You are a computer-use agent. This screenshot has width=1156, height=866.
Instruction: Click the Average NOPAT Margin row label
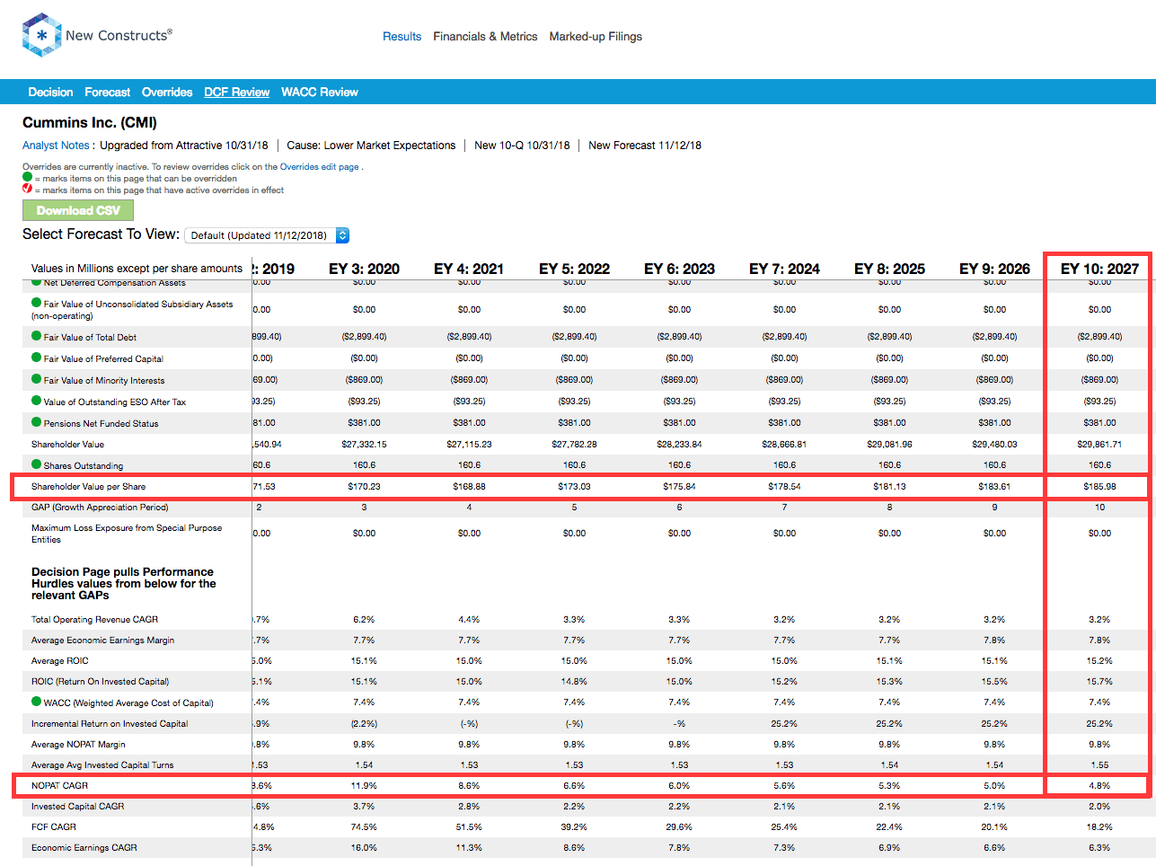pyautogui.click(x=78, y=744)
